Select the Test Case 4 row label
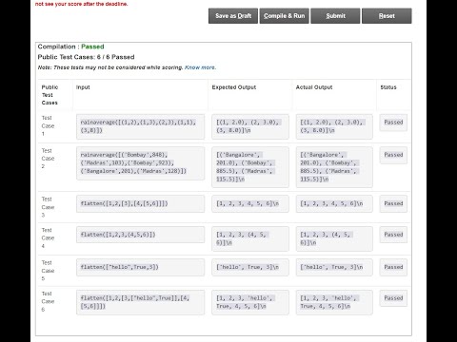Viewport: 457px width, 342px height. click(48, 237)
